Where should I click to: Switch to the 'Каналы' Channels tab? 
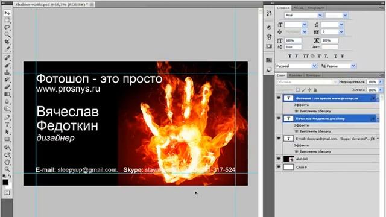[296, 75]
